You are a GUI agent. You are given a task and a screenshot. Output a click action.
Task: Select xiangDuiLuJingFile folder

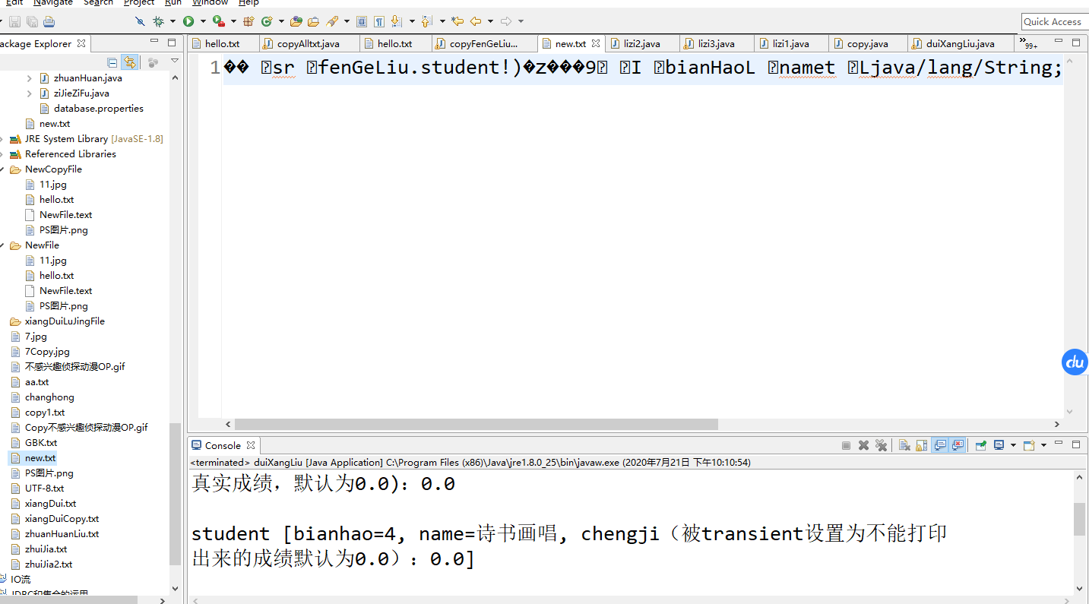coord(65,321)
